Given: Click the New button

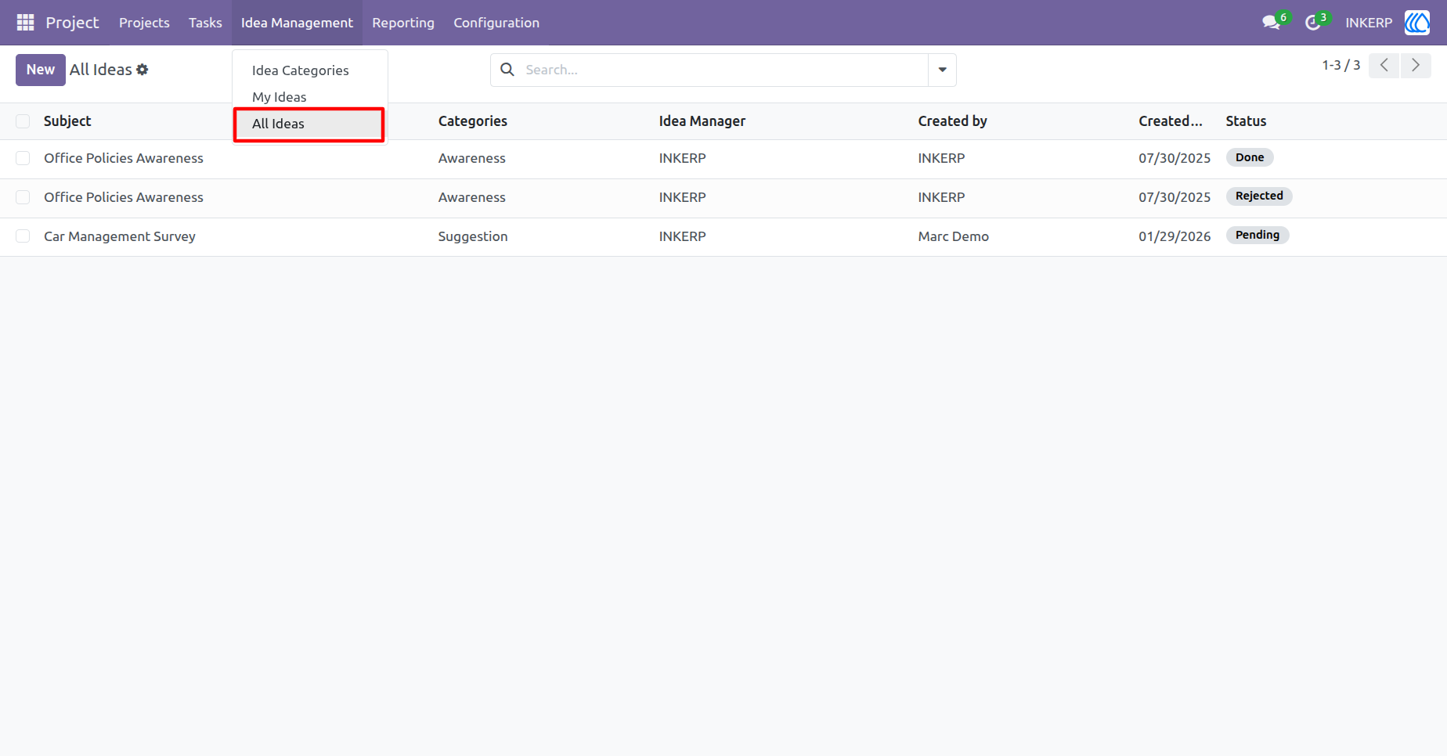Looking at the screenshot, I should 41,70.
